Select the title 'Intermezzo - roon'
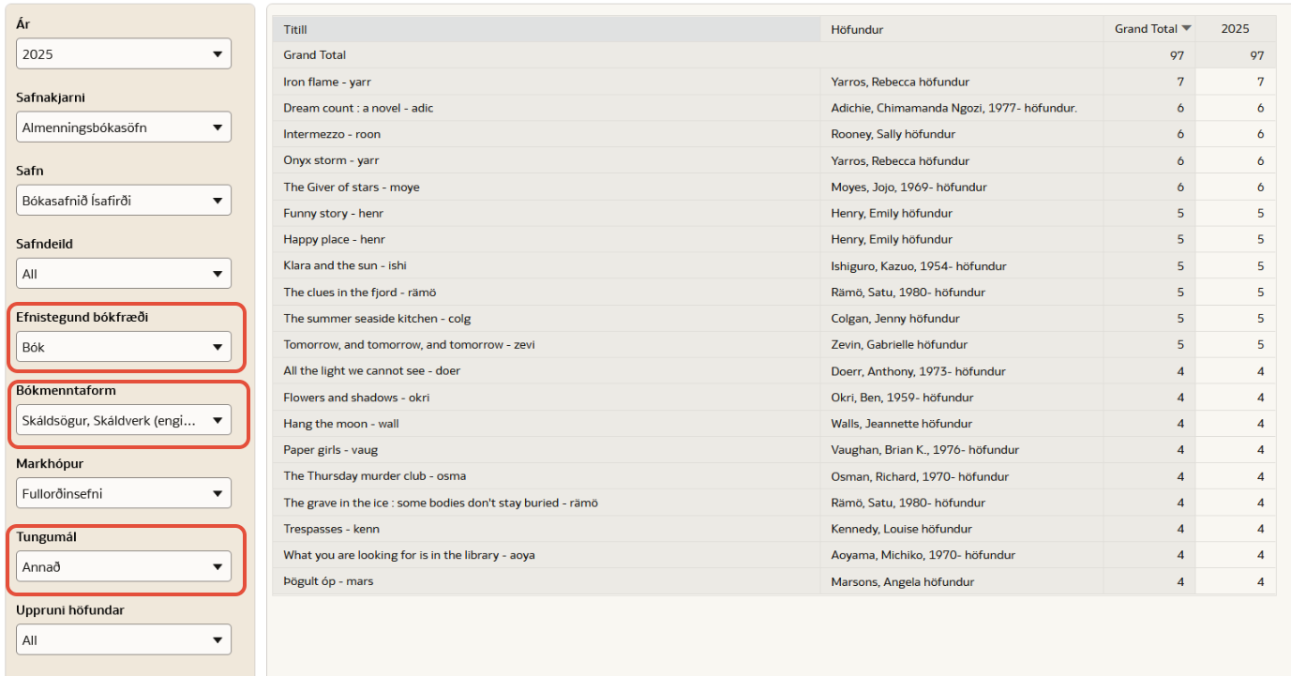Image resolution: width=1291 pixels, height=676 pixels. pos(332,134)
